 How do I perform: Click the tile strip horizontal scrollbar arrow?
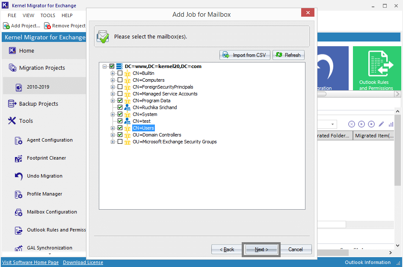pos(397,94)
